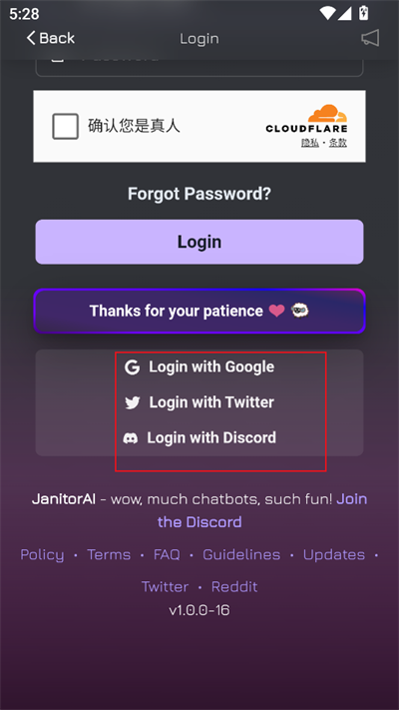
Task: Open the Guidelines footer link
Action: pos(241,554)
